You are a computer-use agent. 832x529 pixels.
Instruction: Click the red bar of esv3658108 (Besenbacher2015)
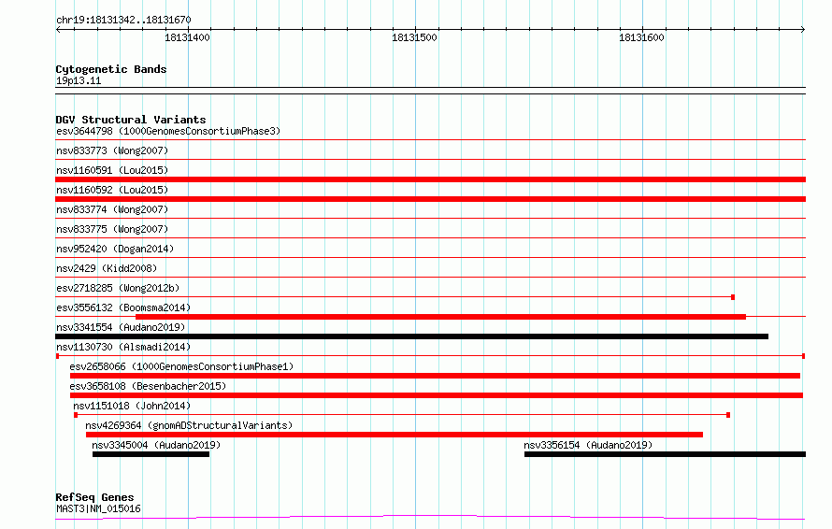click(x=437, y=395)
